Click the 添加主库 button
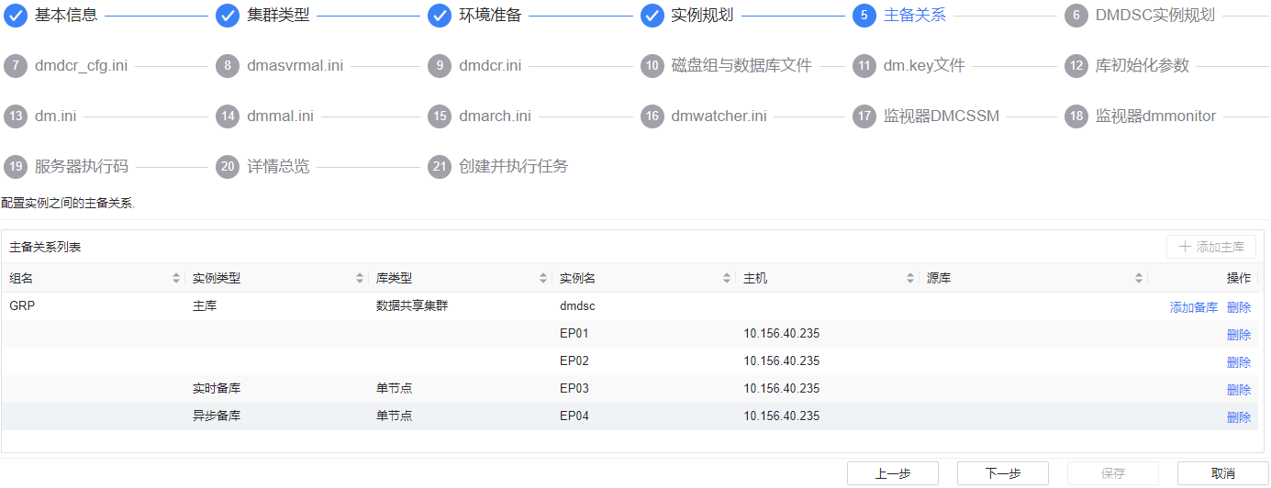The image size is (1271, 488). [x=1211, y=247]
